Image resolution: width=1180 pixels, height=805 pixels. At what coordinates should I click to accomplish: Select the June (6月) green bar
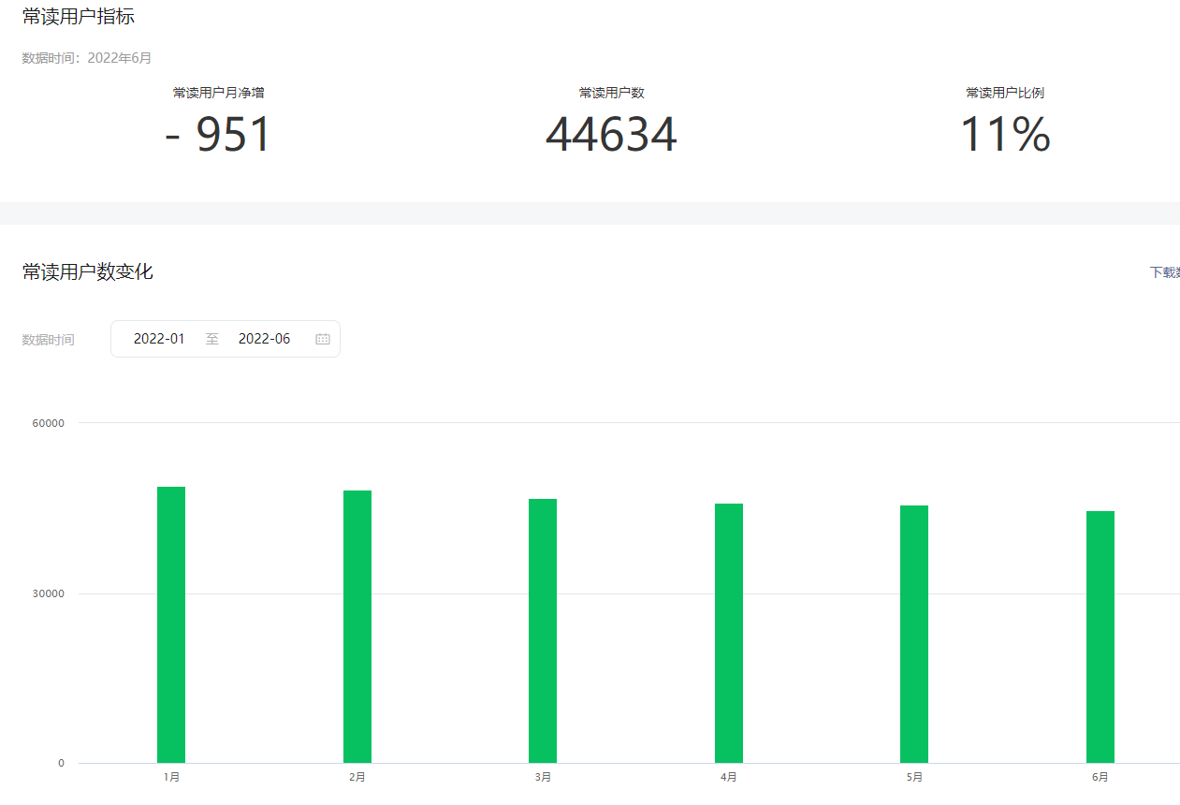click(x=1100, y=637)
